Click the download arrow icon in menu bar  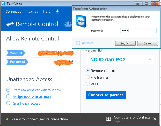tap(57, 11)
